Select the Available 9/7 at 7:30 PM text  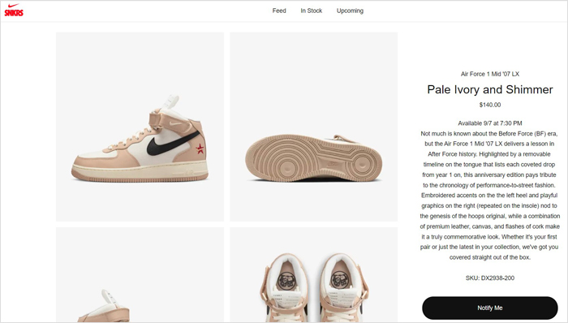click(x=490, y=123)
